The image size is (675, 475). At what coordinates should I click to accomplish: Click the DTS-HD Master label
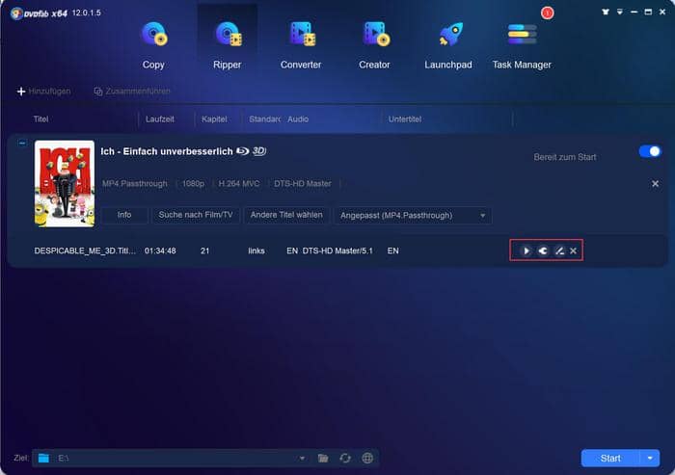pos(303,184)
